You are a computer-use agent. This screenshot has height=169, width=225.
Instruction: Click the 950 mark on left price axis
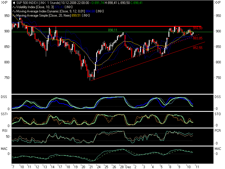tap(7, 16)
